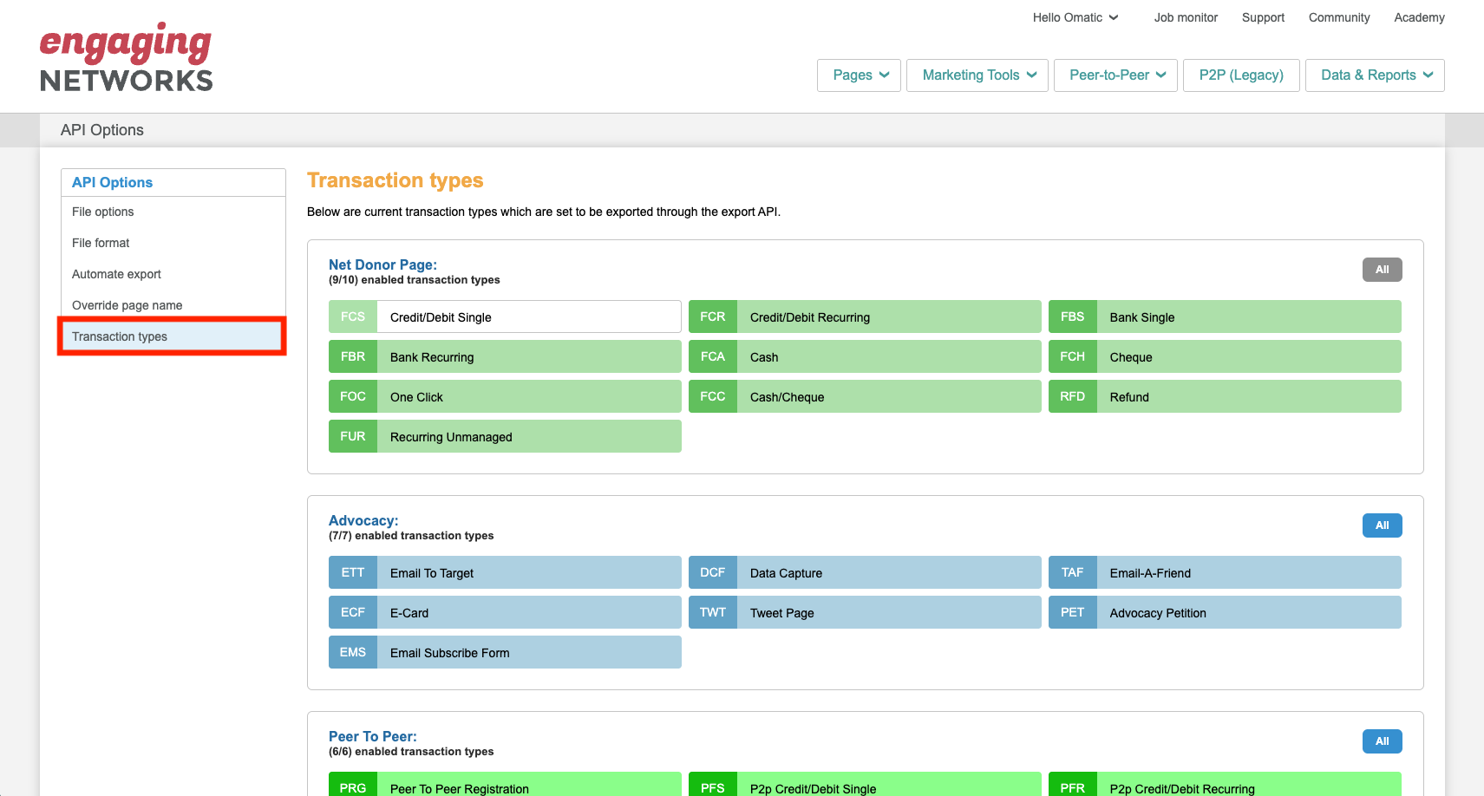Open the Academy link
The image size is (1484, 796).
(x=1419, y=17)
